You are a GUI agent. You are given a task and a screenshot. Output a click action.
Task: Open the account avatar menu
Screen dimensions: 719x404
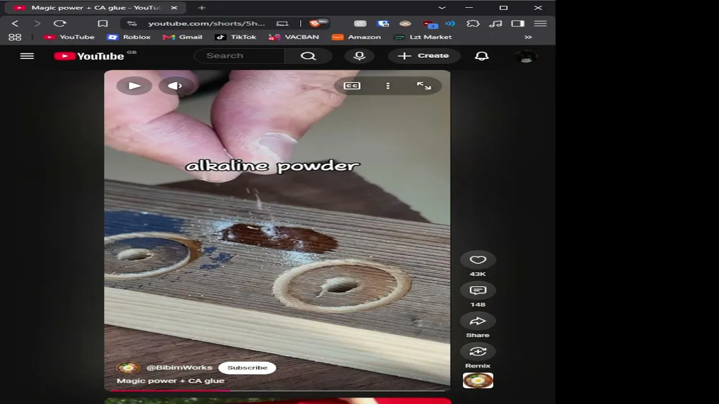[x=526, y=56]
